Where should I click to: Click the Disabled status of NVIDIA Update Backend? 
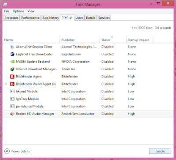107,62
